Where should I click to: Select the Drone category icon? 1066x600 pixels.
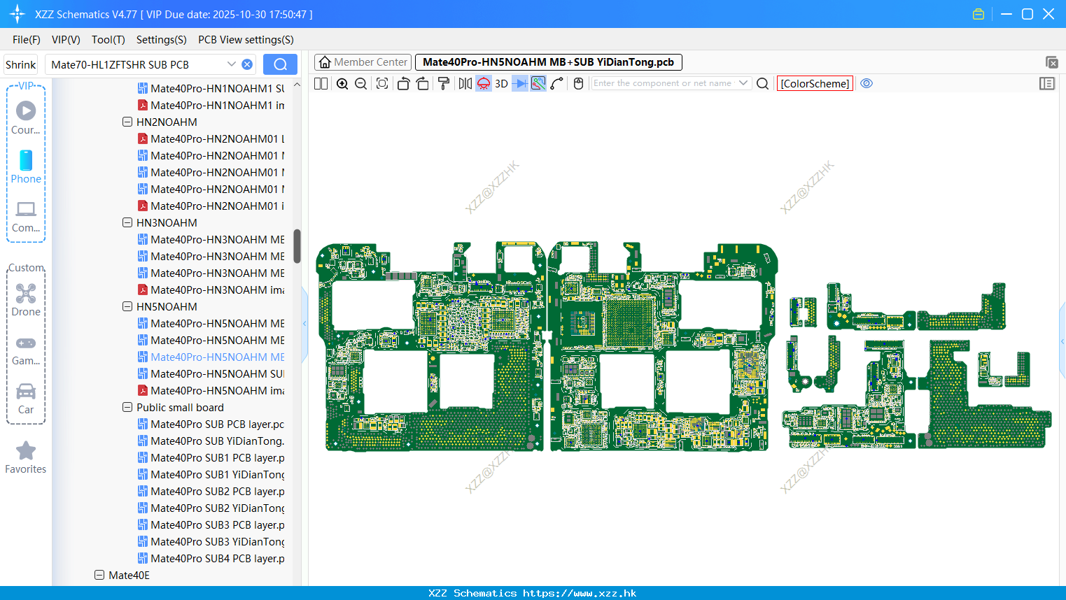pos(26,293)
